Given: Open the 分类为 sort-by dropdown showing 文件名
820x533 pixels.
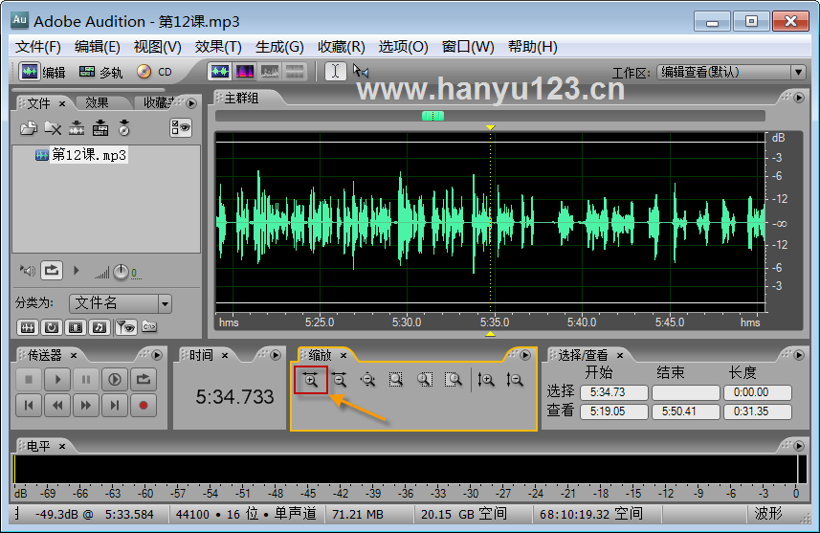Looking at the screenshot, I should pyautogui.click(x=121, y=302).
